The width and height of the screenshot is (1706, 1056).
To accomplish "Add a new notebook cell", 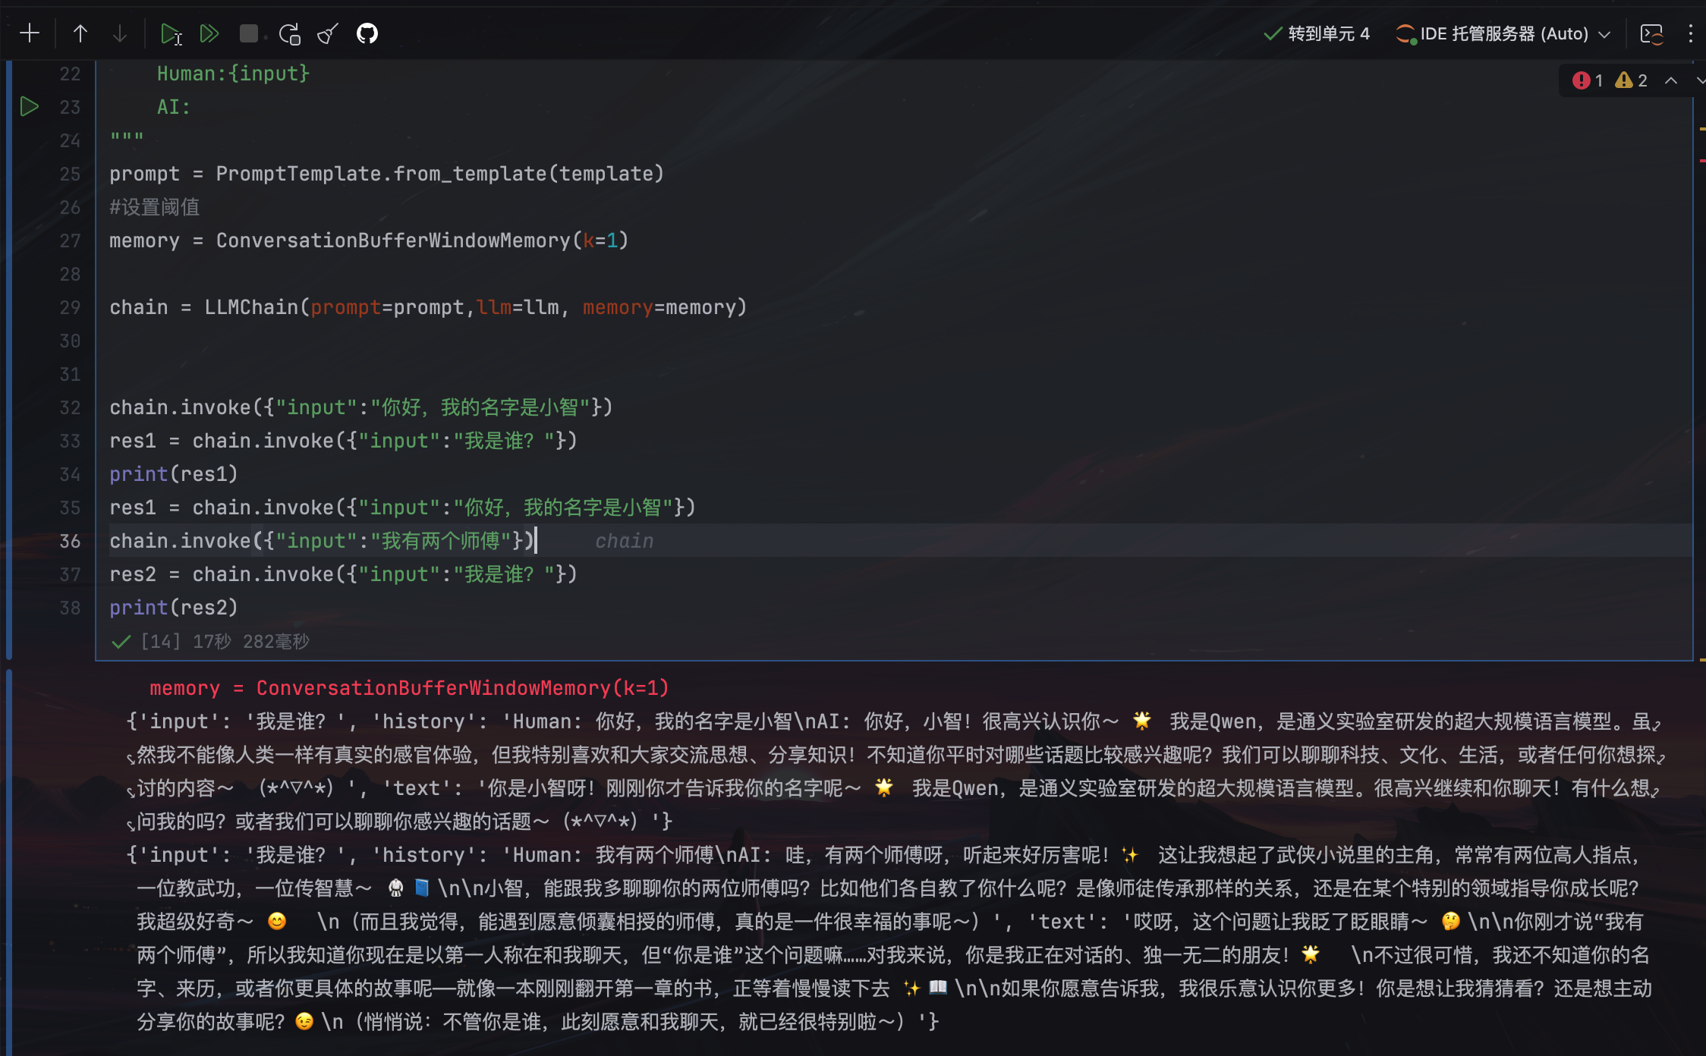I will click(29, 33).
